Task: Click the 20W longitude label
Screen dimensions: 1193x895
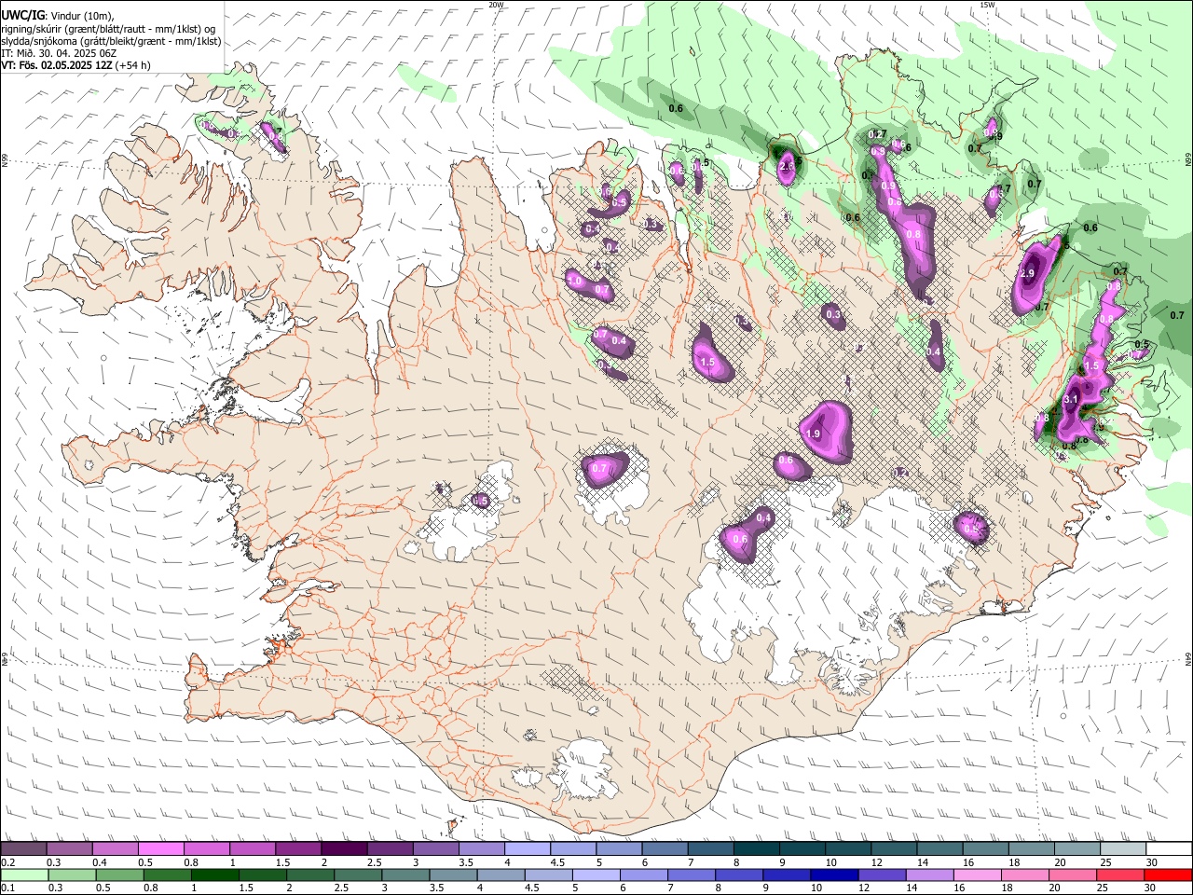Action: point(496,5)
